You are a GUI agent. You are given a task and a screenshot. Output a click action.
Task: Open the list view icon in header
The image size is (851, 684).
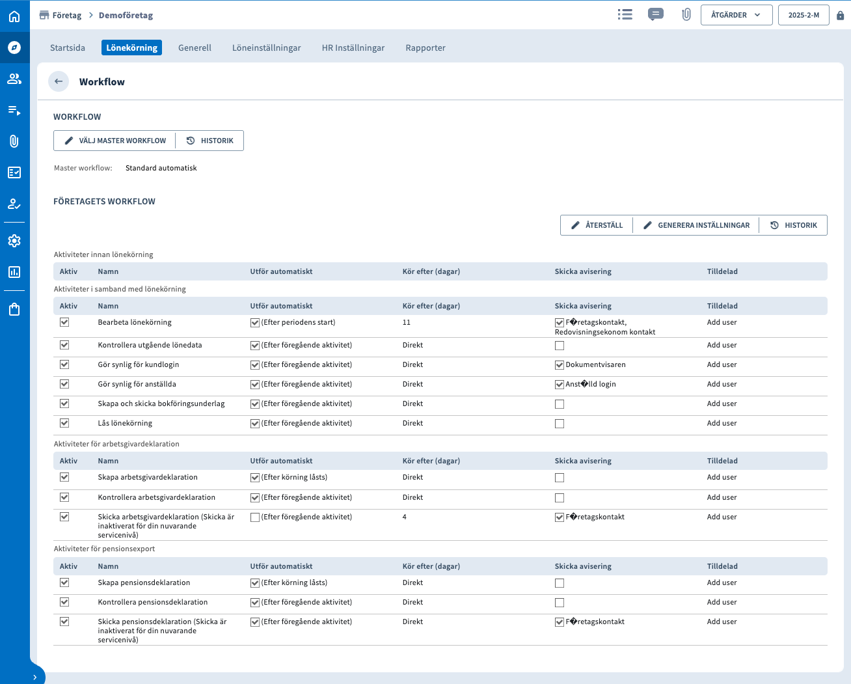click(625, 14)
